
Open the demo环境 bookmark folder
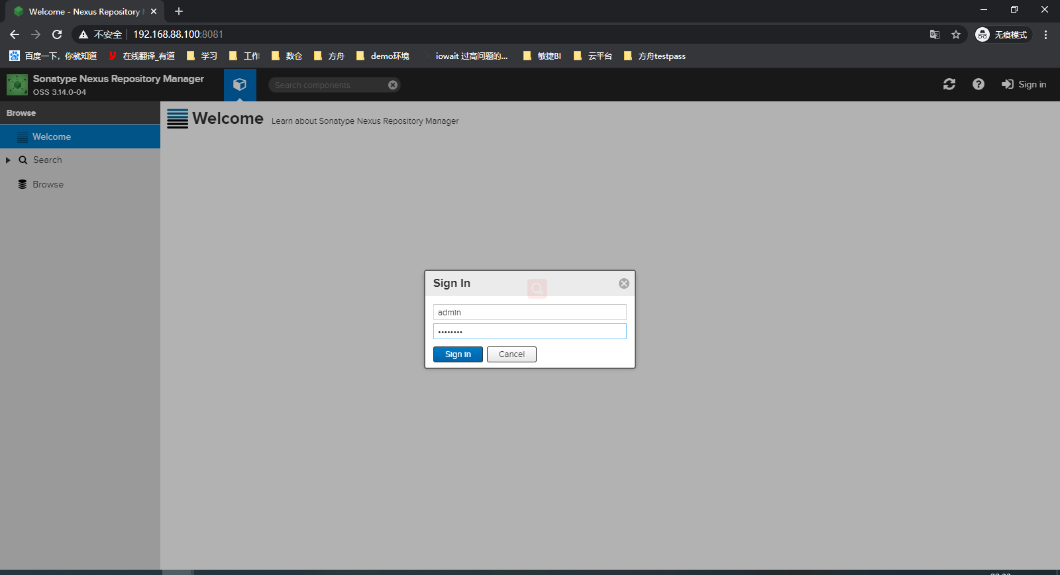click(383, 56)
